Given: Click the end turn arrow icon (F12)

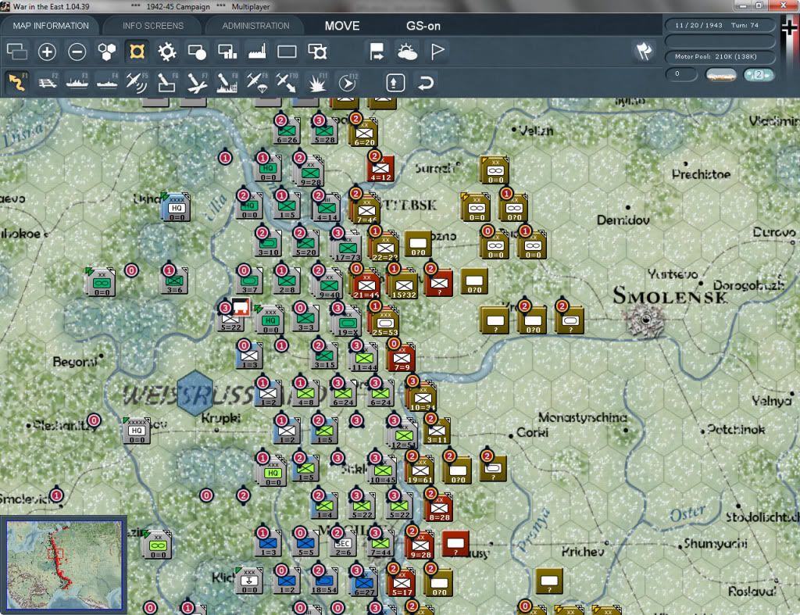Looking at the screenshot, I should 348,82.
